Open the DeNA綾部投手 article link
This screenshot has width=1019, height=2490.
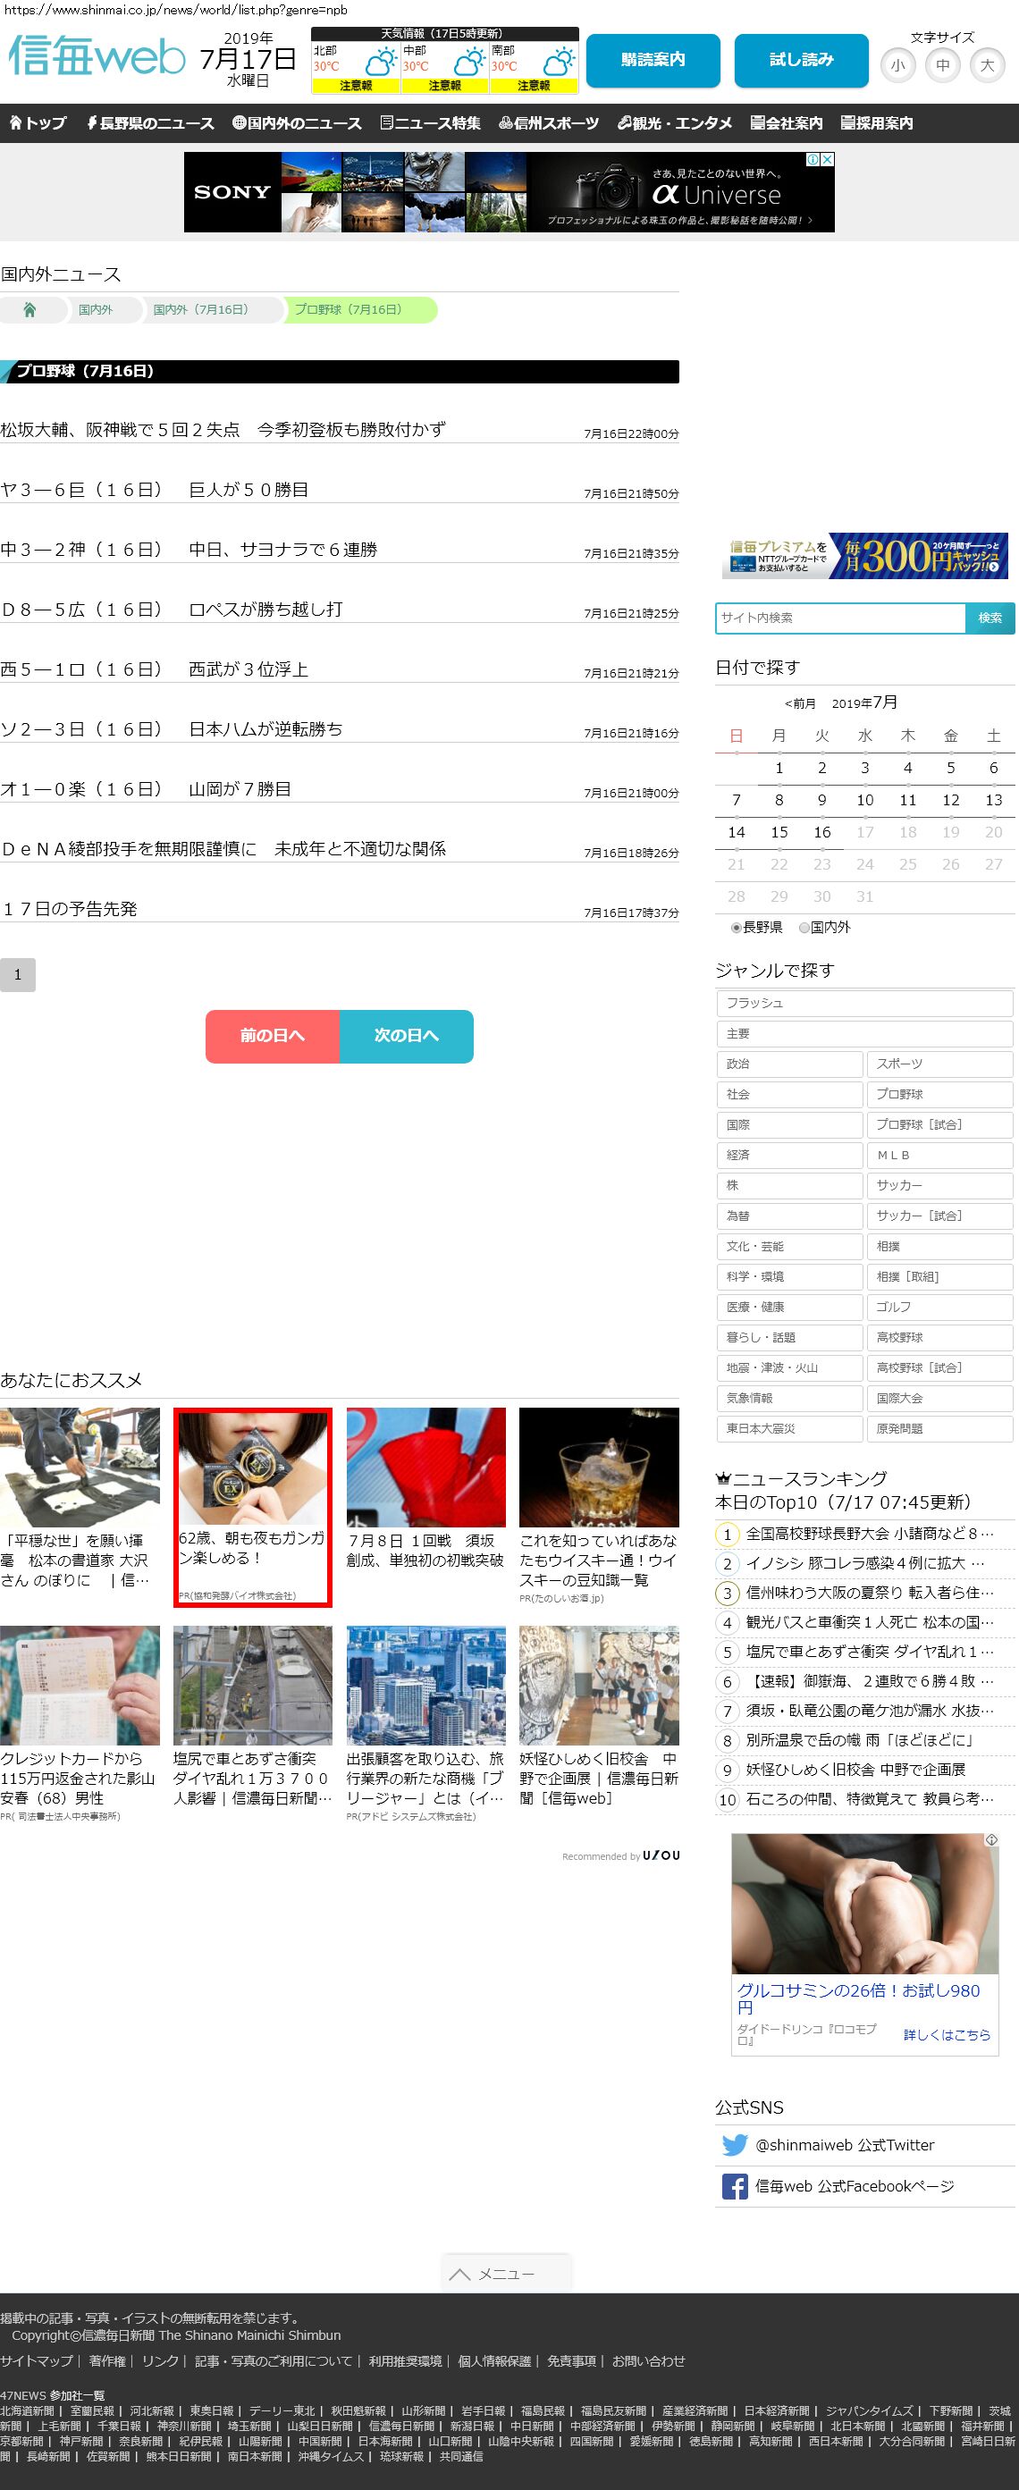pyautogui.click(x=223, y=850)
